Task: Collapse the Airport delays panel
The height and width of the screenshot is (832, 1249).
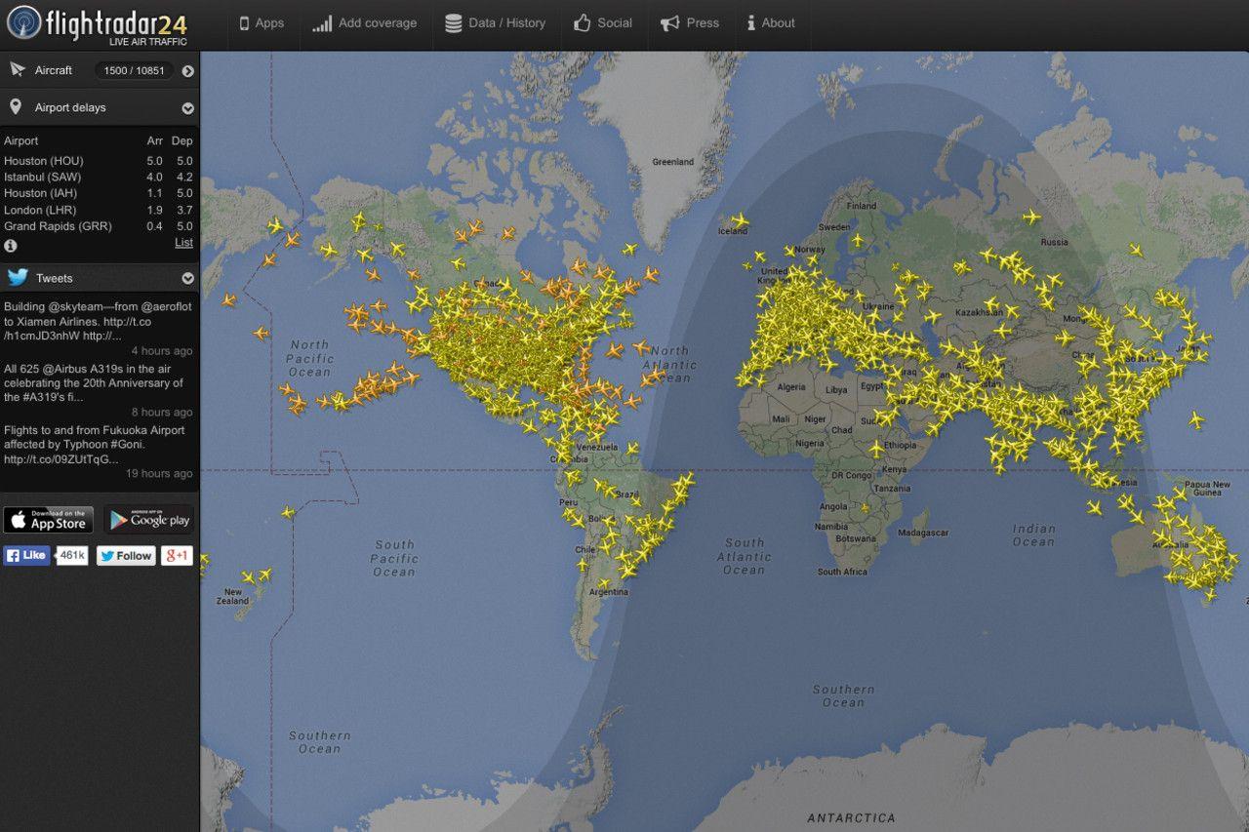Action: pyautogui.click(x=187, y=108)
